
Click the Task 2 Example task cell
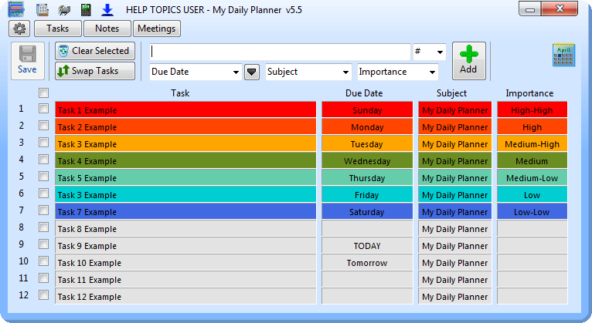pyautogui.click(x=185, y=126)
